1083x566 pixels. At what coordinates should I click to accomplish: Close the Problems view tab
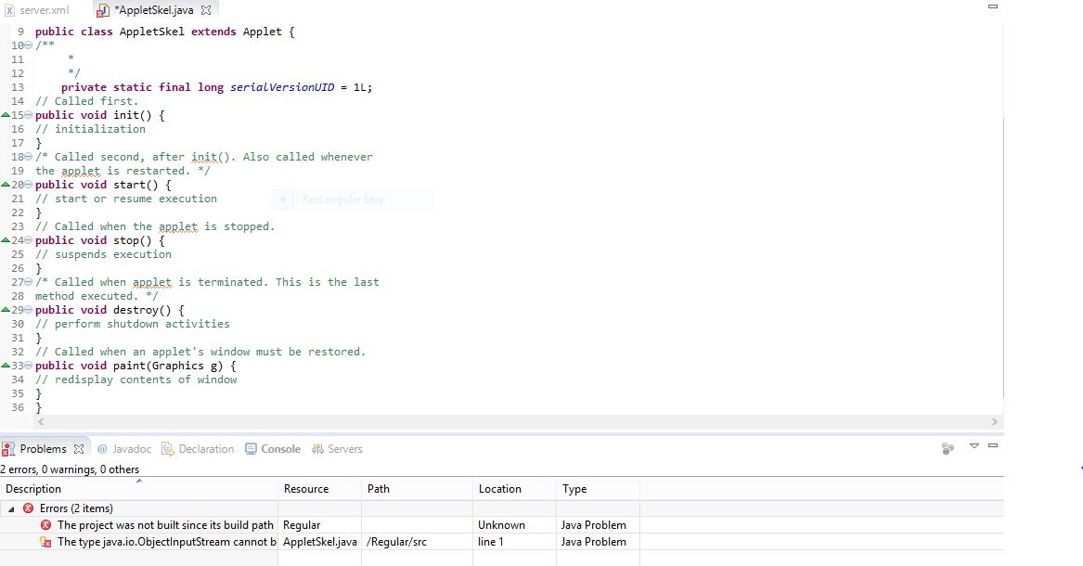click(79, 449)
